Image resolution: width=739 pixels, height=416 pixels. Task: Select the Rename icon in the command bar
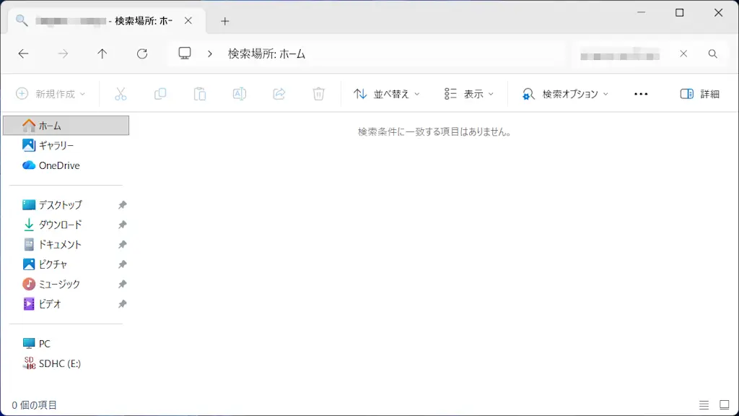pyautogui.click(x=239, y=94)
